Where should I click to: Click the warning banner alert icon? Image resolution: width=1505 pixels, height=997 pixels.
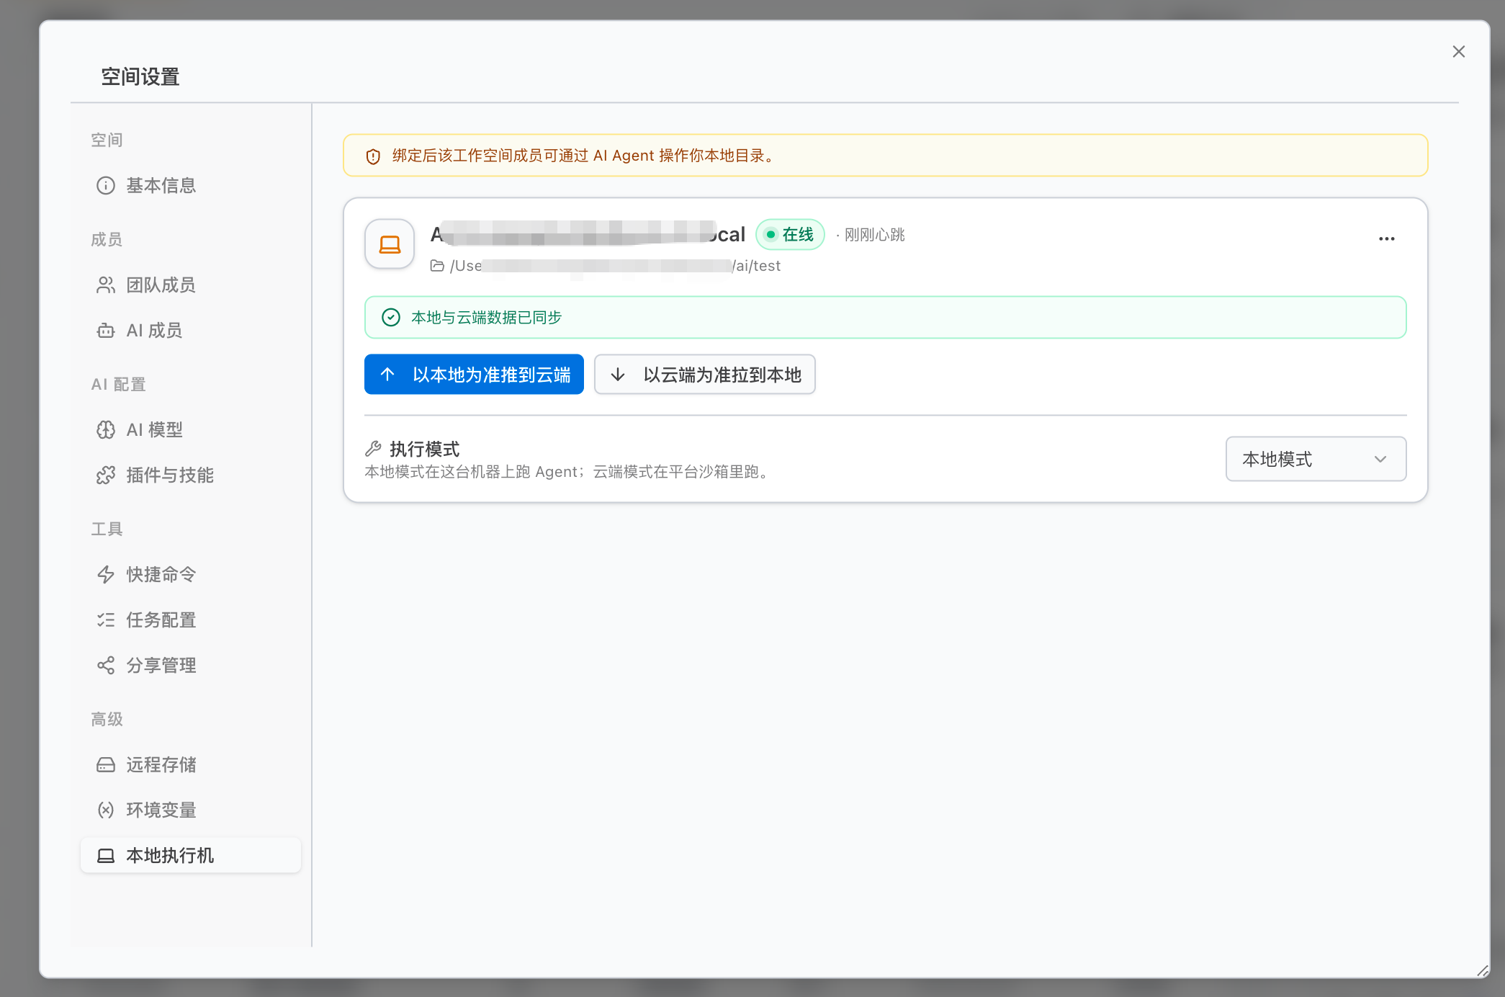point(372,156)
